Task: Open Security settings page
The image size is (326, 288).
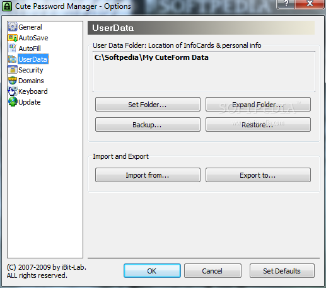Action: [31, 70]
